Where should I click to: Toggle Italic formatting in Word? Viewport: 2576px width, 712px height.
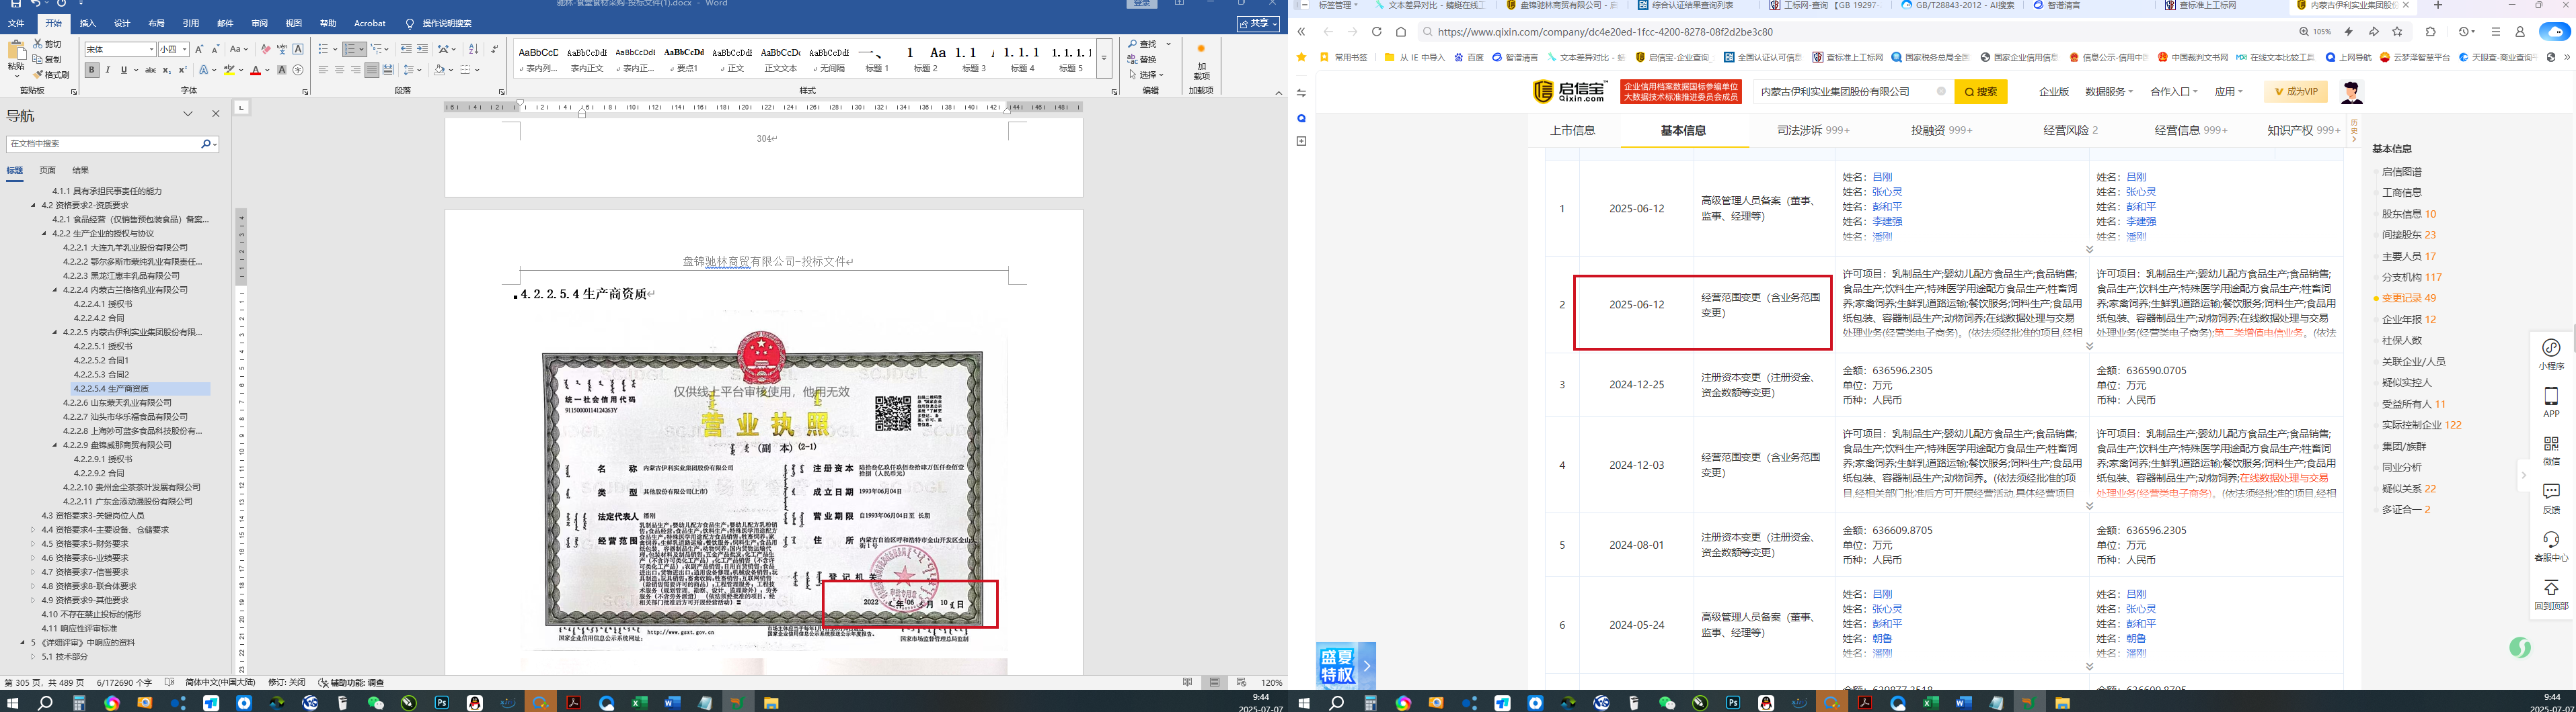108,70
